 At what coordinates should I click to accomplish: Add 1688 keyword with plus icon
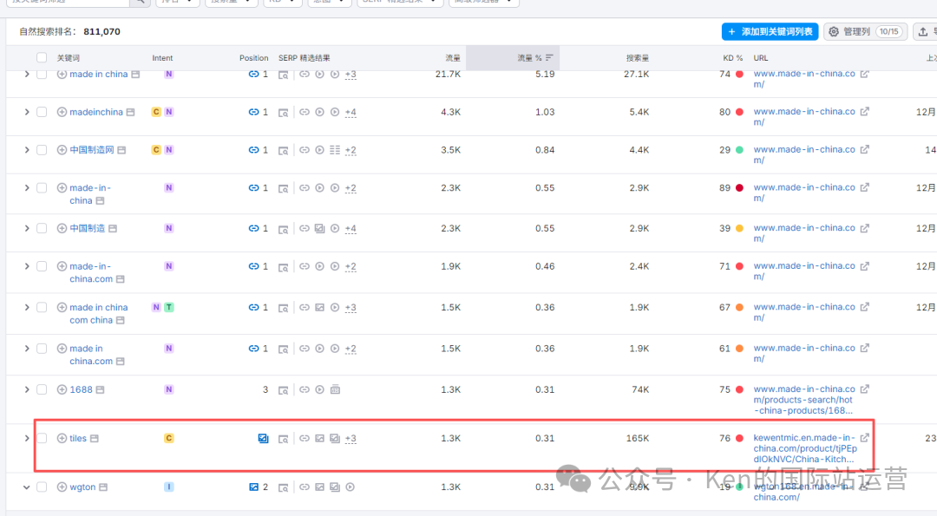point(62,389)
